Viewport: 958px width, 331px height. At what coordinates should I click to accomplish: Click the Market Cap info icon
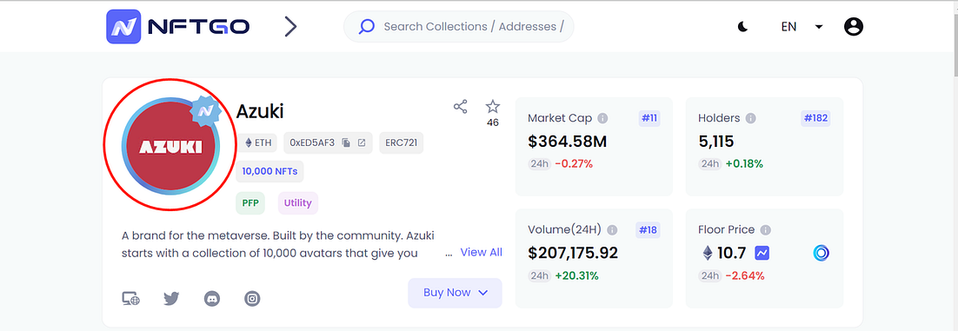click(x=602, y=118)
